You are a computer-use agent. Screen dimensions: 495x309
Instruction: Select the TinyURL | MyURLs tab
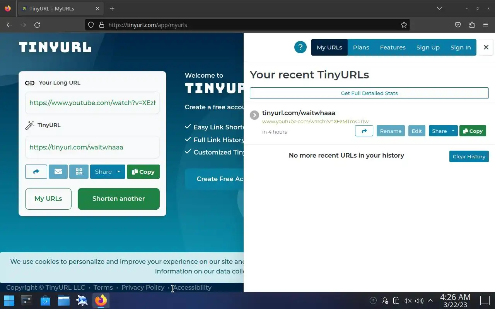(x=61, y=8)
